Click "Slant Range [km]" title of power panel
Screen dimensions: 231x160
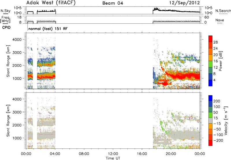[x=8, y=61]
